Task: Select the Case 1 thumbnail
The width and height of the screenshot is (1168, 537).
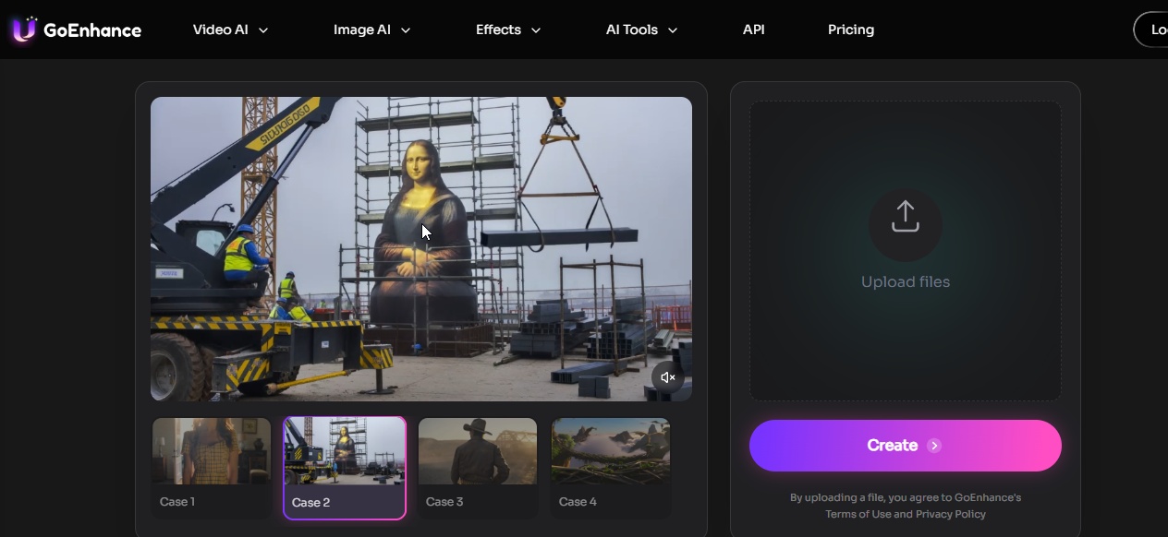Action: [212, 468]
